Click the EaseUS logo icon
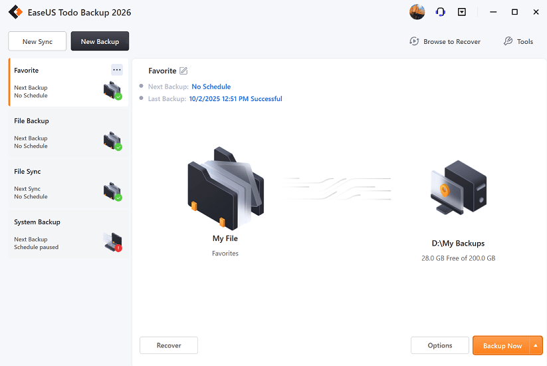The height and width of the screenshot is (366, 547). coord(15,12)
